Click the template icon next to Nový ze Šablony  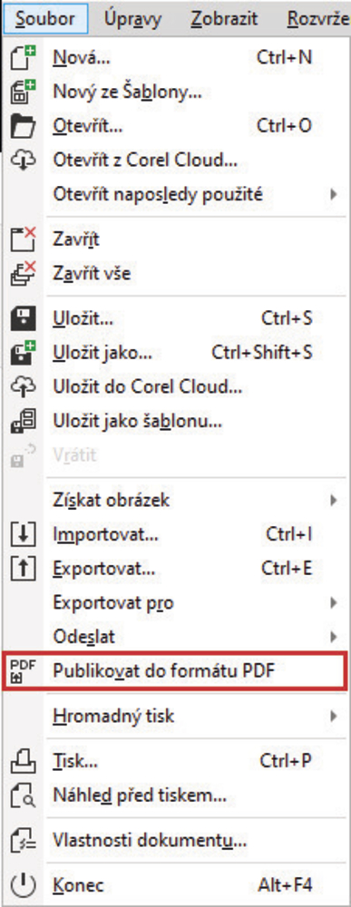[24, 92]
